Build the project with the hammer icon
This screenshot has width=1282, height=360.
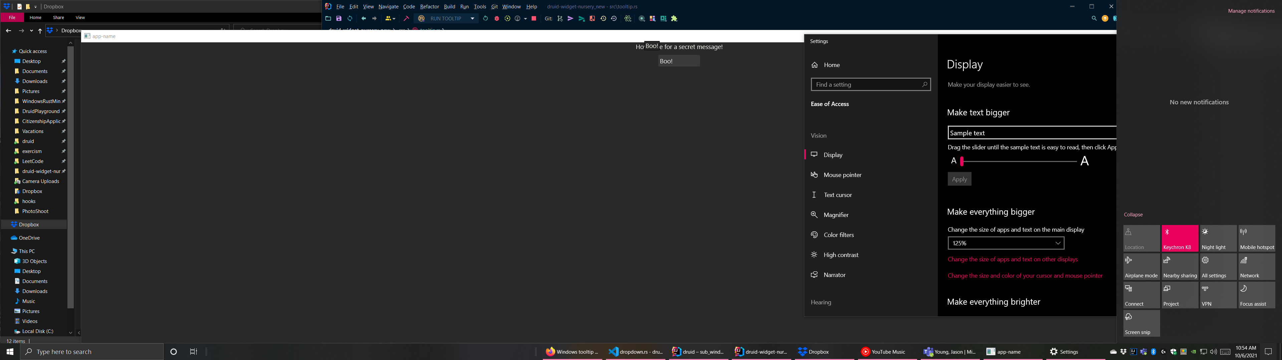click(x=407, y=18)
